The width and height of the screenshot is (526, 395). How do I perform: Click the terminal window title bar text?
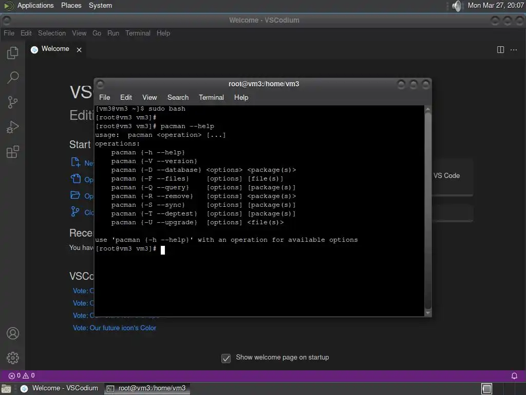click(264, 84)
